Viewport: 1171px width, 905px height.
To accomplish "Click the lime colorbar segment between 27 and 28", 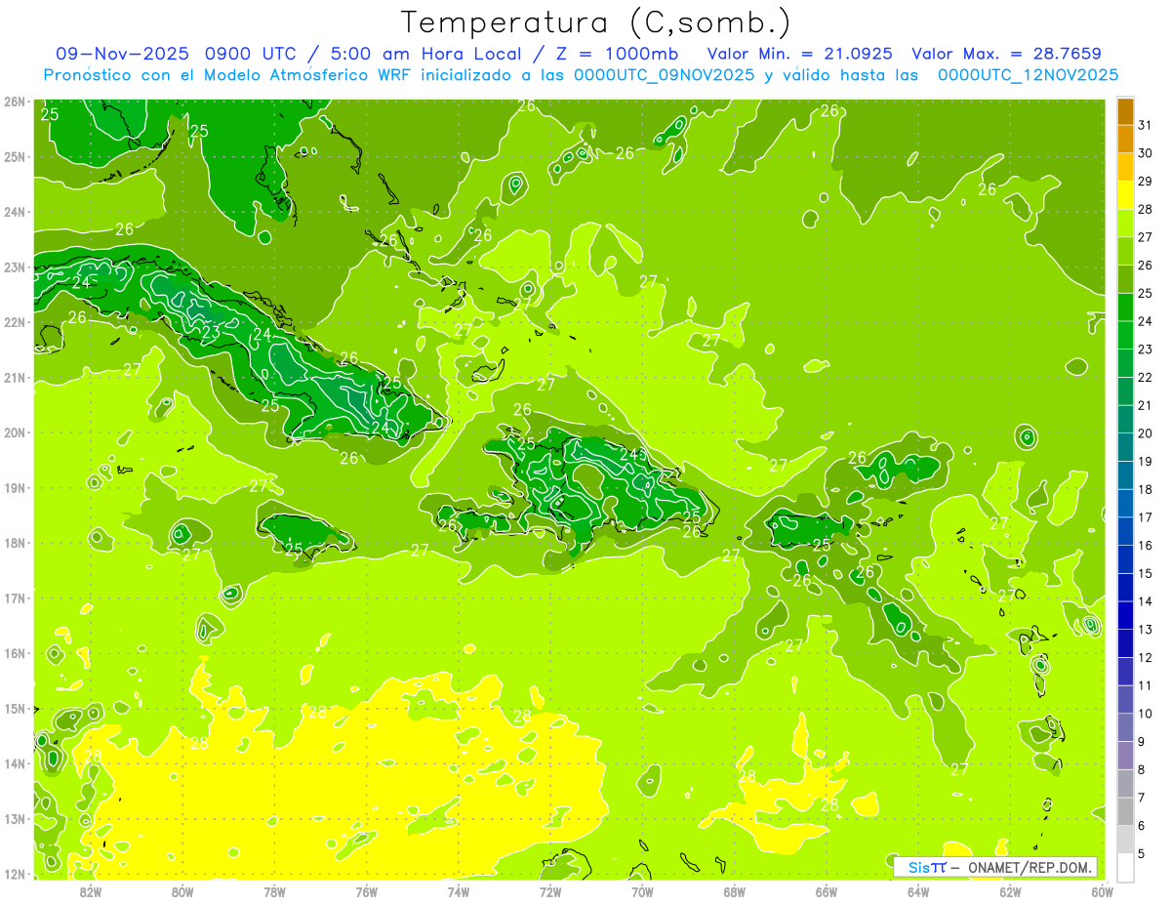I will coord(1125,223).
